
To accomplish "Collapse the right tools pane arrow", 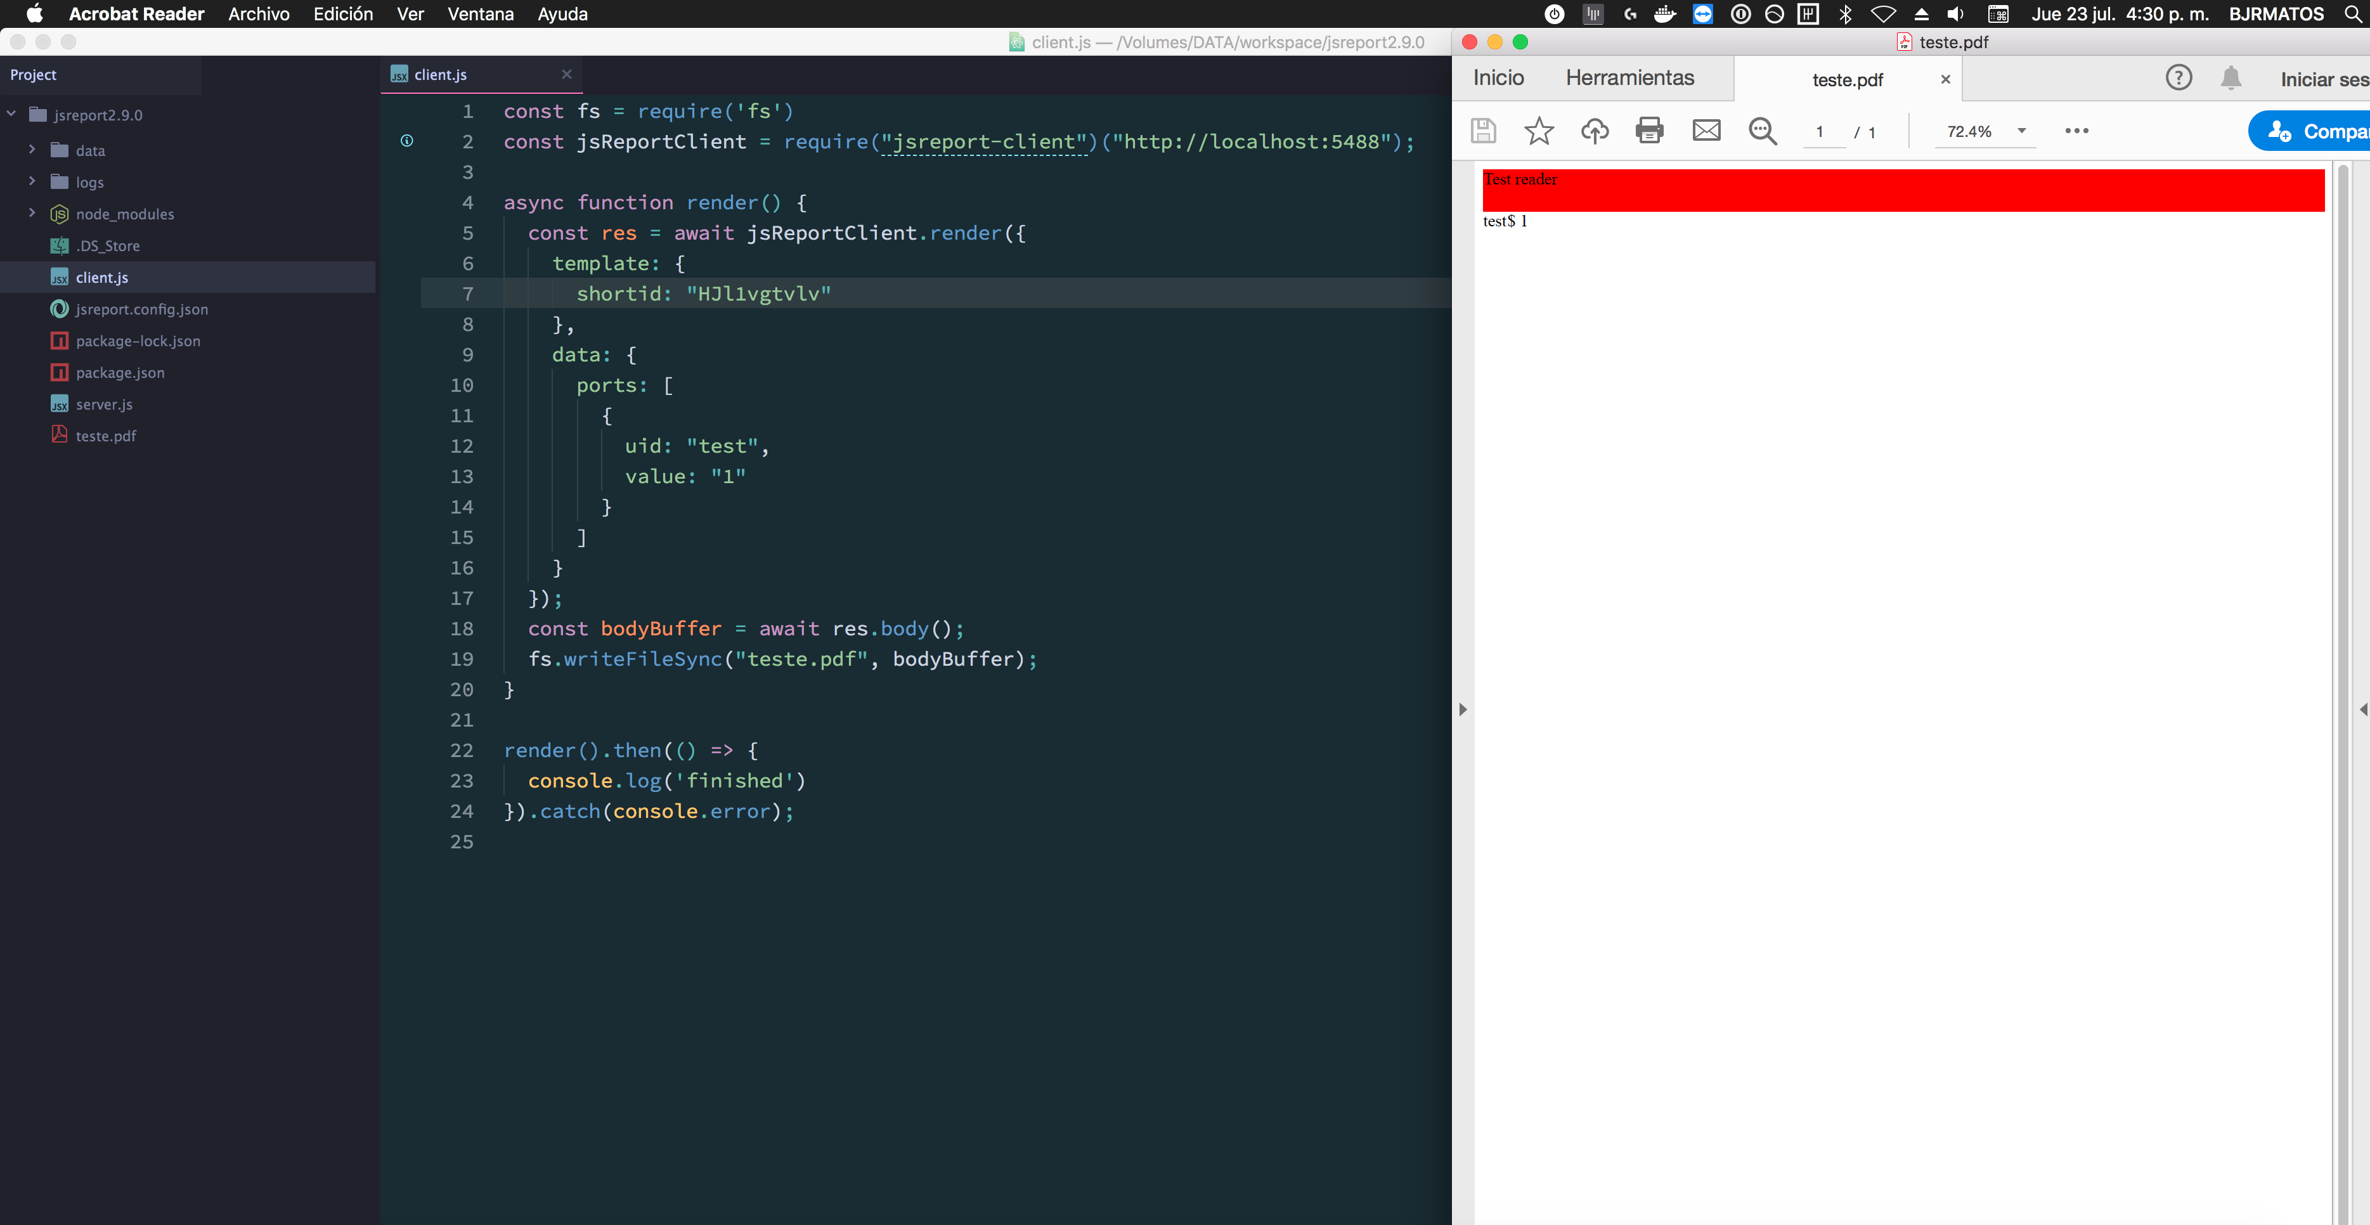I will click(2362, 710).
